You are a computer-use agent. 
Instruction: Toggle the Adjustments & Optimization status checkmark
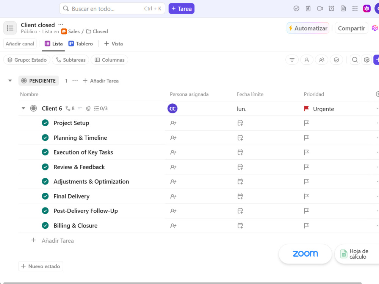pyautogui.click(x=45, y=181)
